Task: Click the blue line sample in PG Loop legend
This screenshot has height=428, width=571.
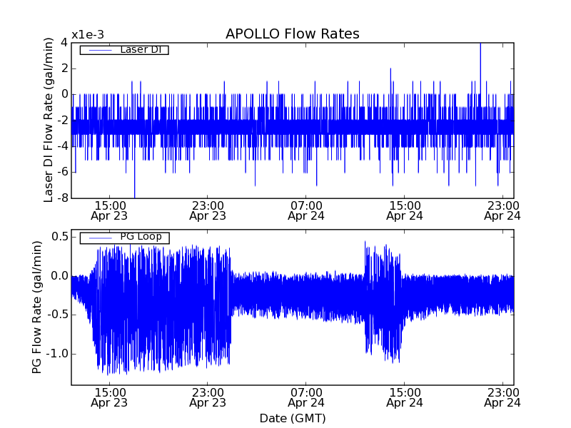Action: coord(98,238)
